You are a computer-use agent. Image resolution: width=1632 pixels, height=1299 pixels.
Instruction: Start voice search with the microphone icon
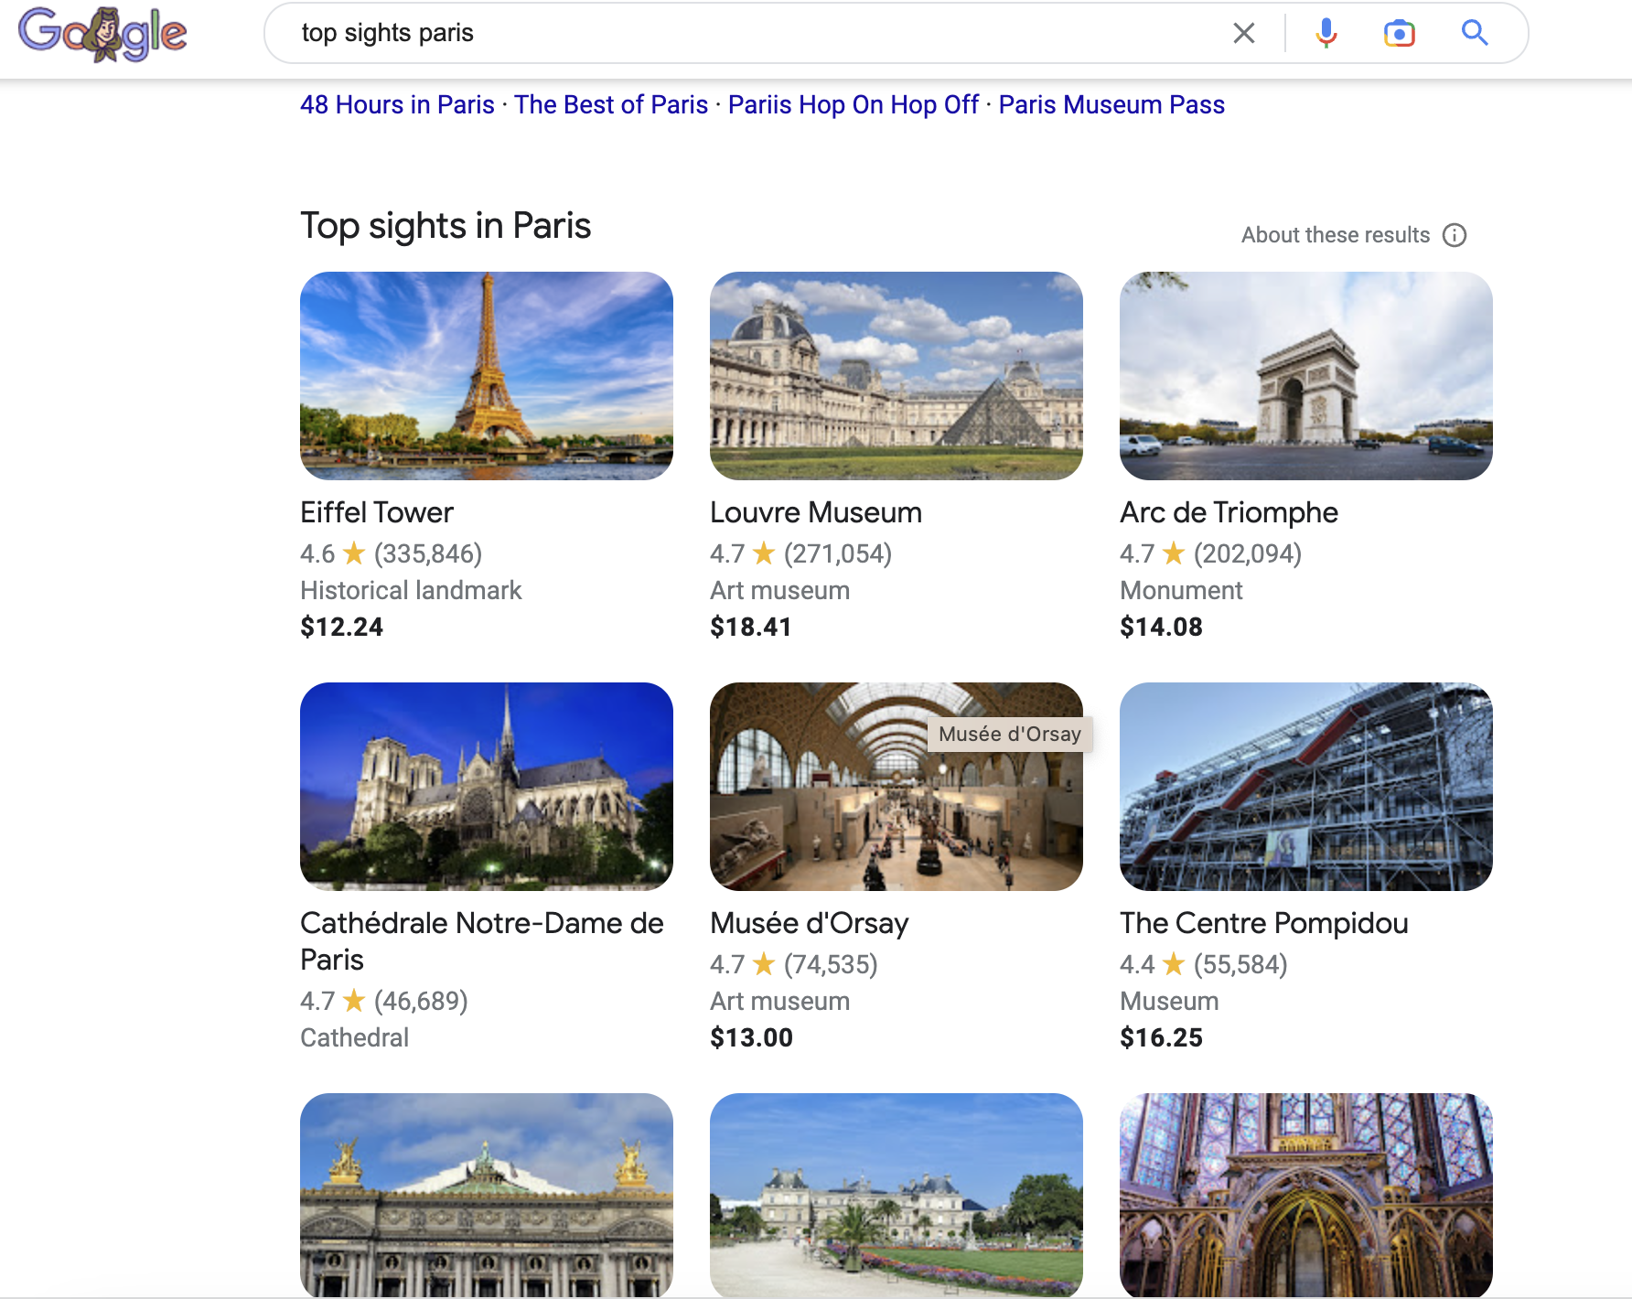[1325, 33]
